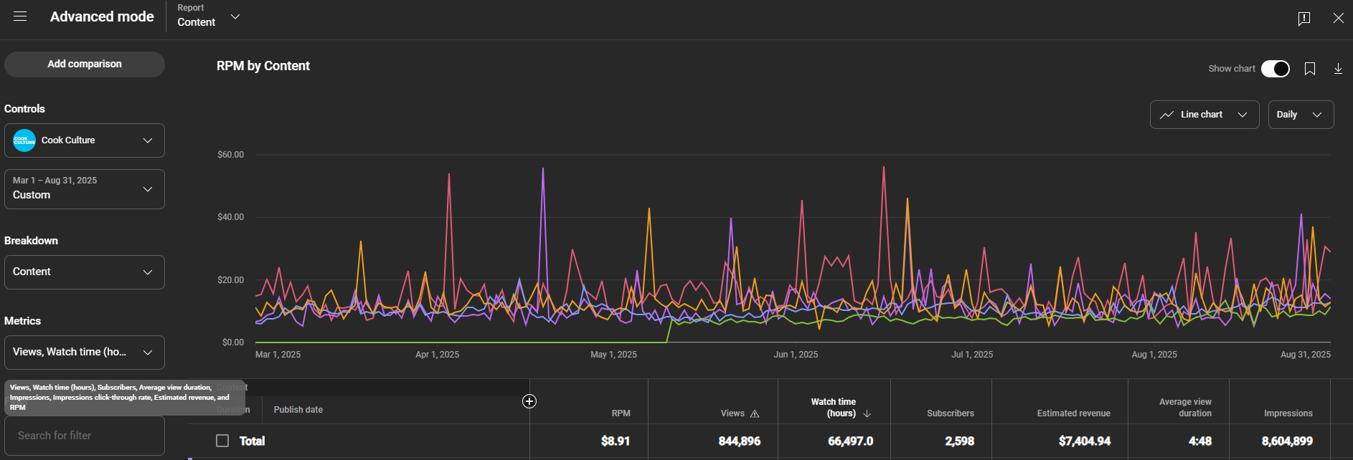Click the Aug 1, 2025 axis label
The height and width of the screenshot is (460, 1353).
pyautogui.click(x=1154, y=355)
